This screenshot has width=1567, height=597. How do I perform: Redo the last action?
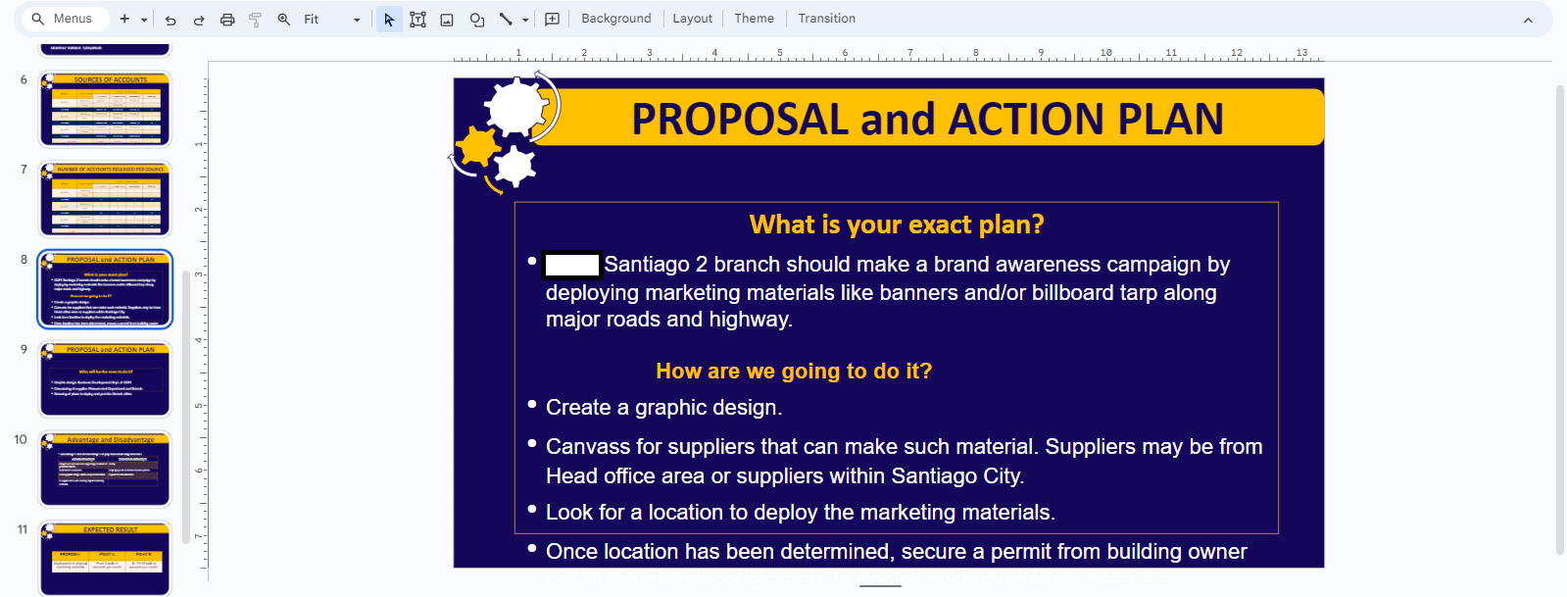point(199,20)
